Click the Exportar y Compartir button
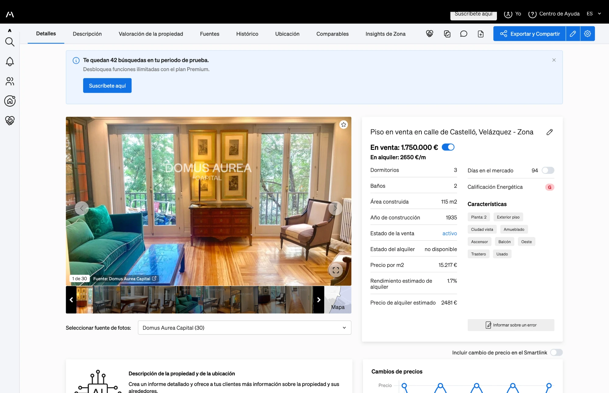The image size is (609, 393). (x=530, y=34)
